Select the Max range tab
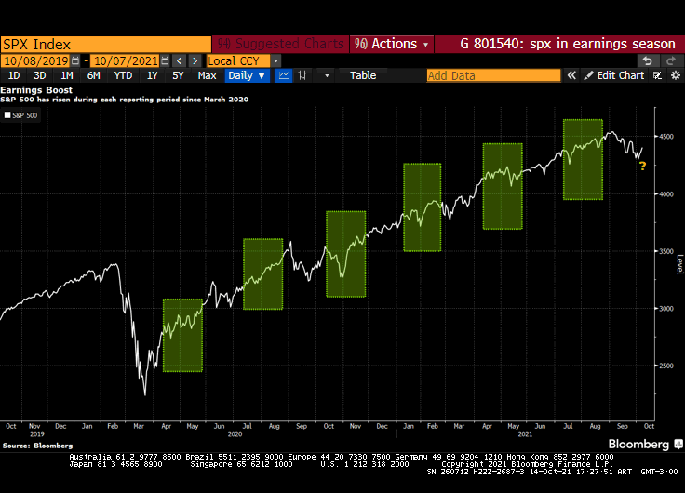The height and width of the screenshot is (493, 685). [207, 75]
